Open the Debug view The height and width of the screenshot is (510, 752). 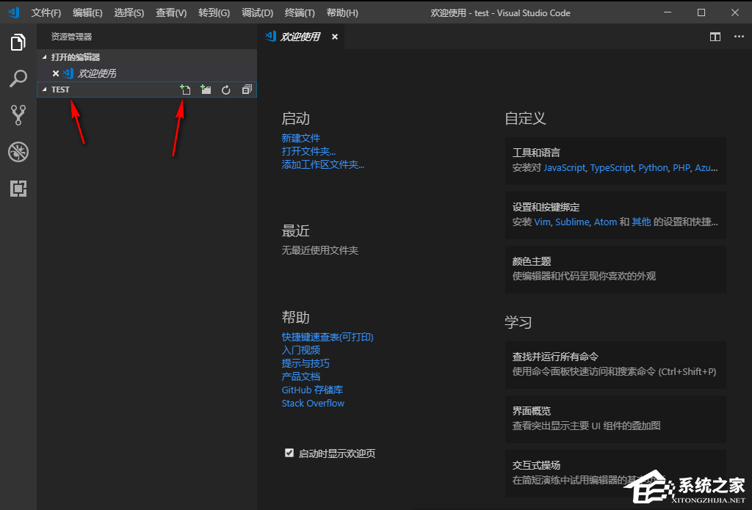point(18,152)
